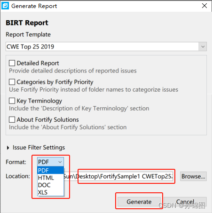This screenshot has height=213, width=212.
Task: Click the Generate Report window icon
Action: (x=5, y=6)
